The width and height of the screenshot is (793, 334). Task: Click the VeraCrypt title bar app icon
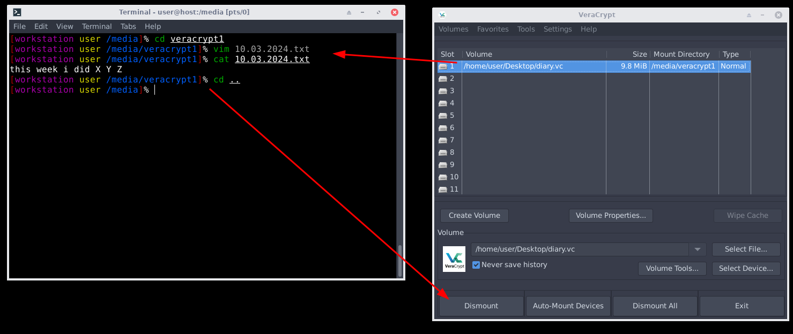pyautogui.click(x=442, y=15)
